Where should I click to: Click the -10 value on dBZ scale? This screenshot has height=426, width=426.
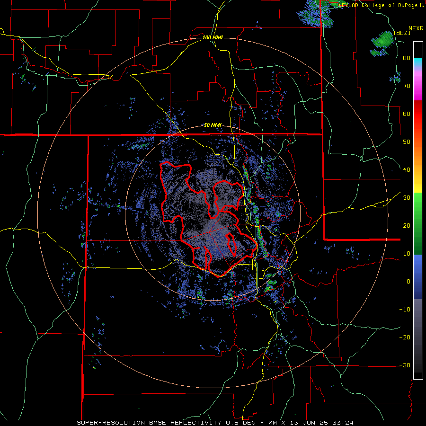(x=405, y=310)
